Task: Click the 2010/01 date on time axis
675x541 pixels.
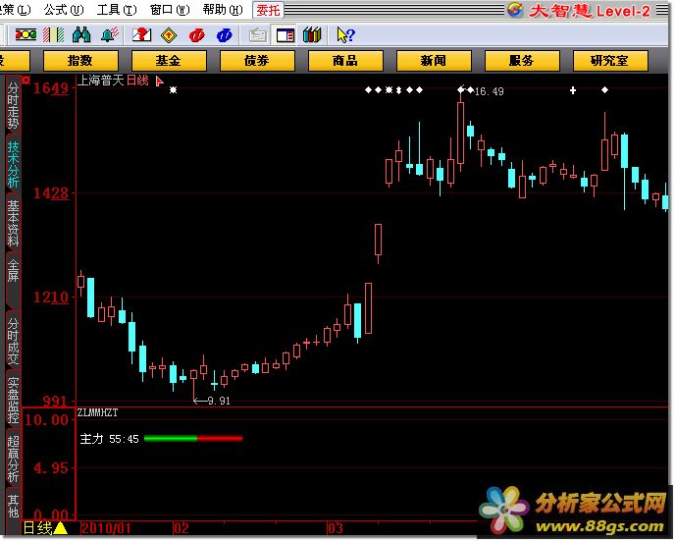Action: tap(106, 528)
